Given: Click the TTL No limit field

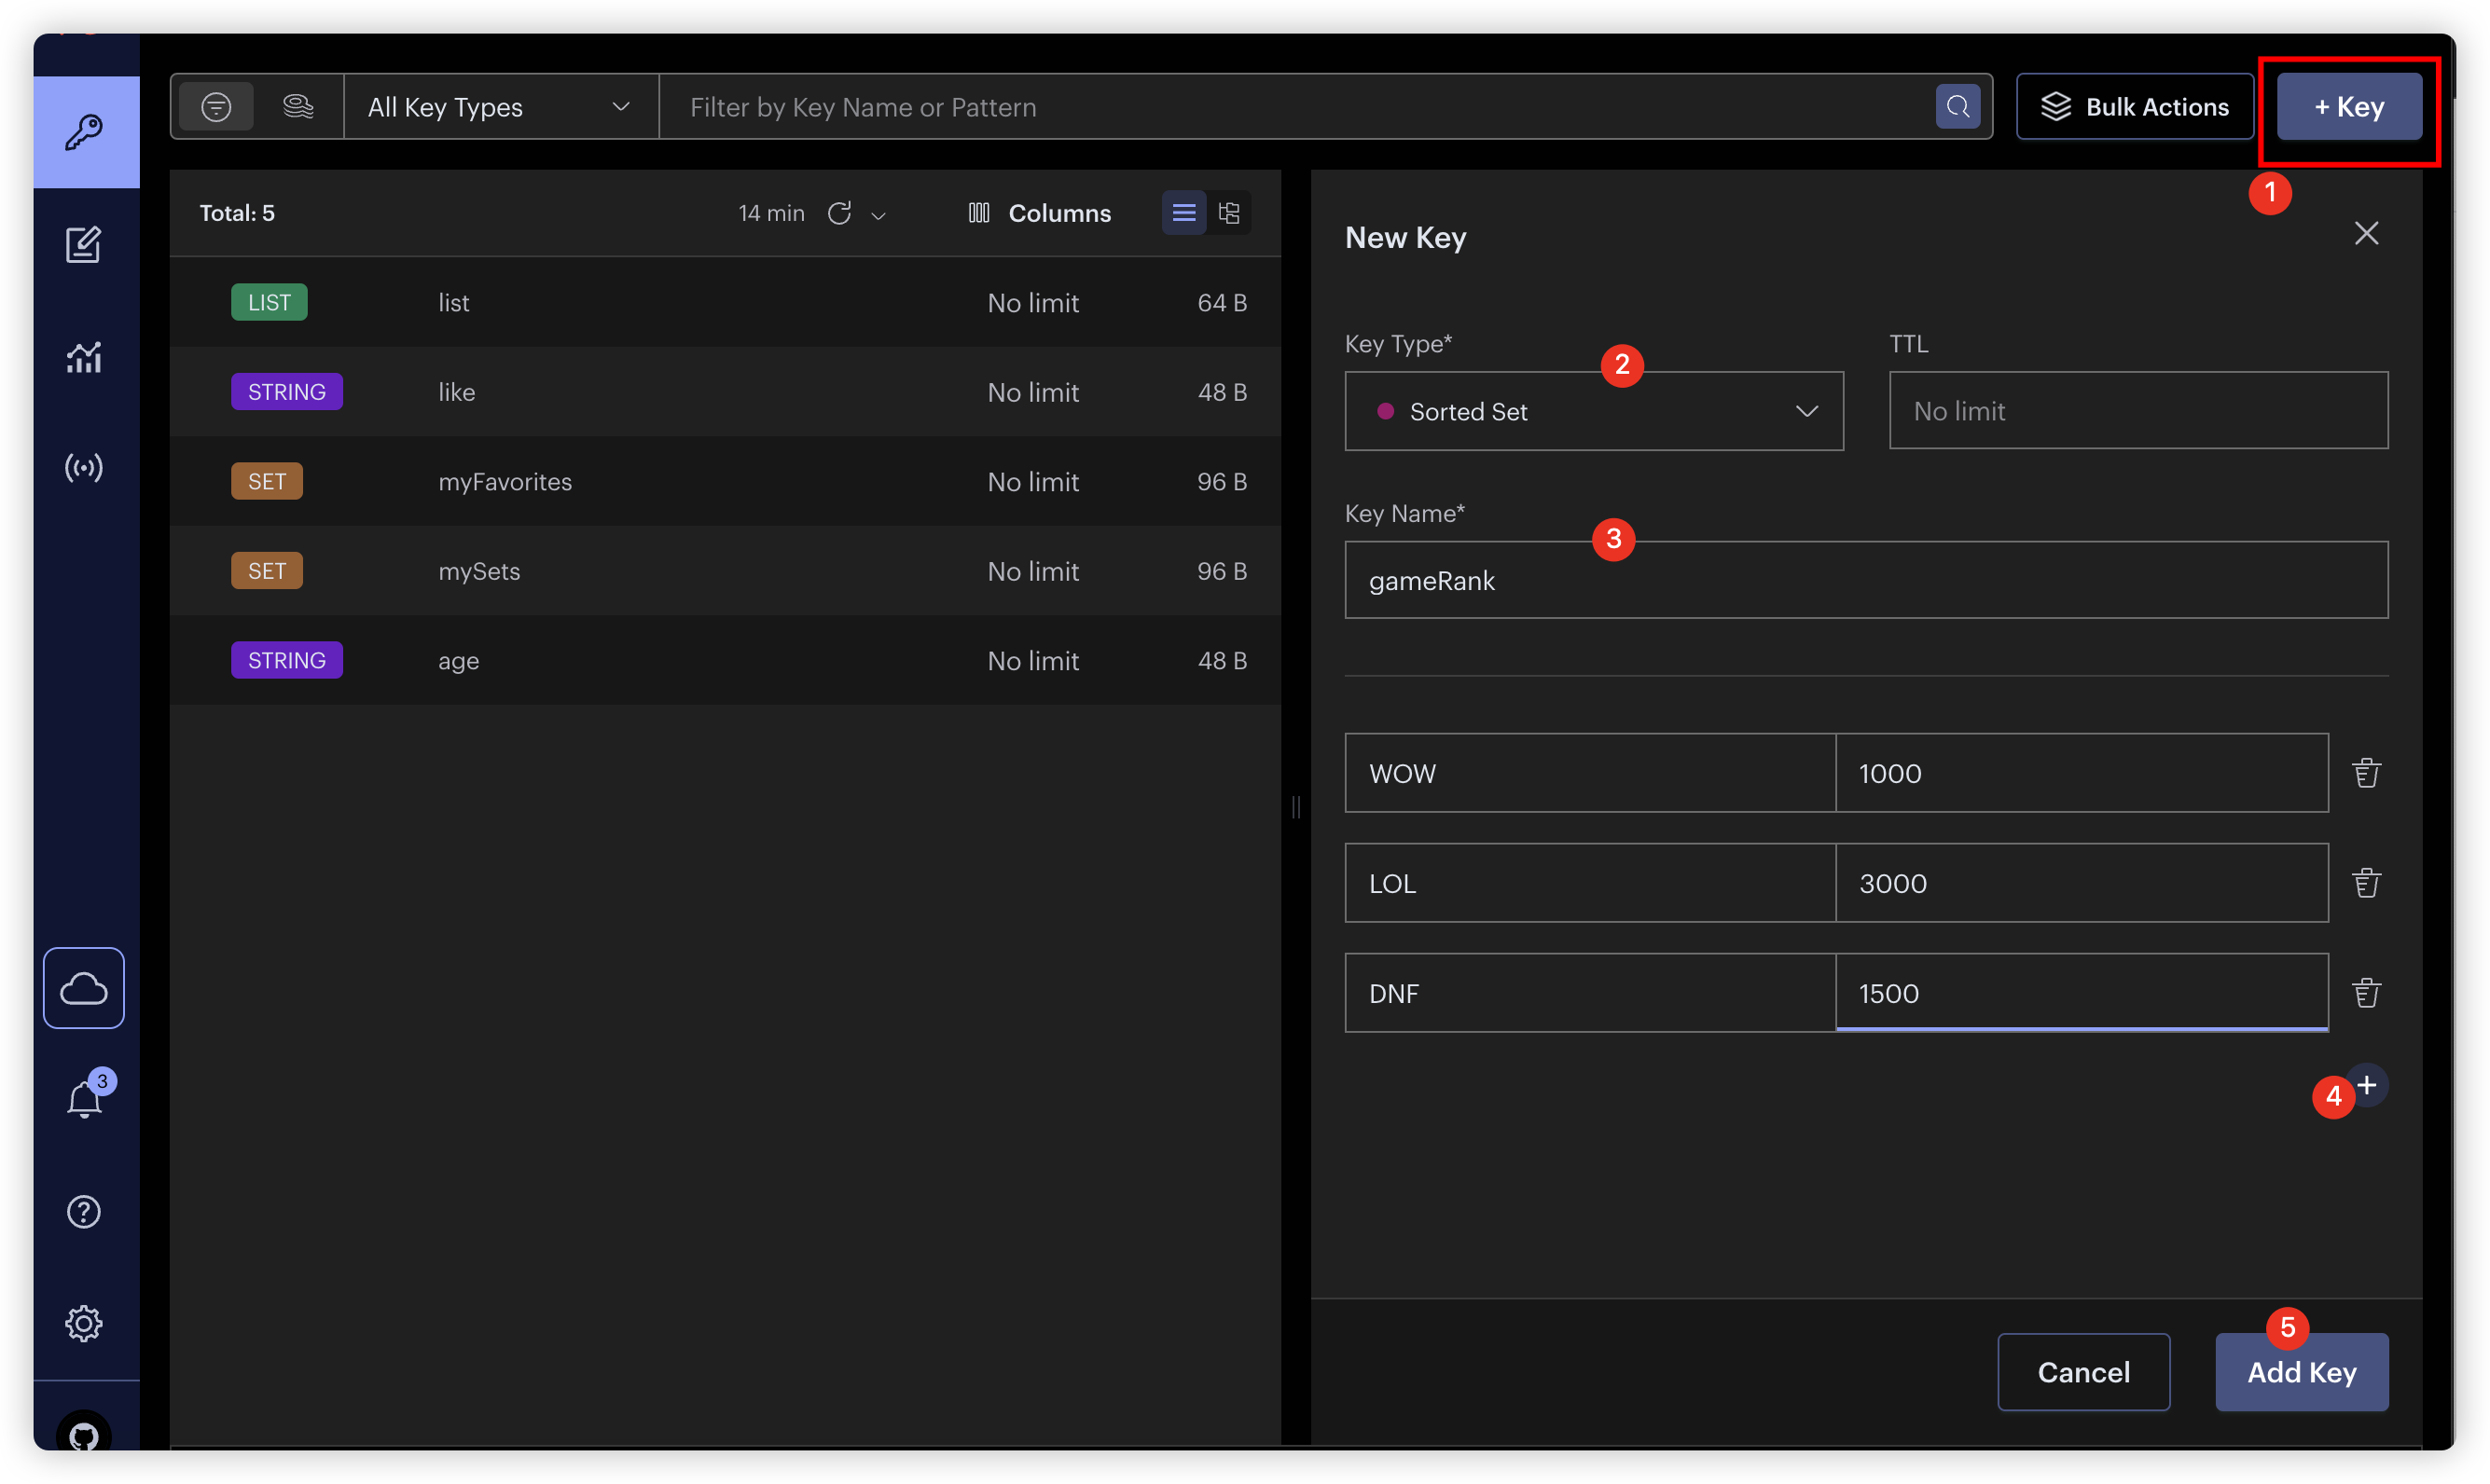Looking at the screenshot, I should [x=2137, y=411].
